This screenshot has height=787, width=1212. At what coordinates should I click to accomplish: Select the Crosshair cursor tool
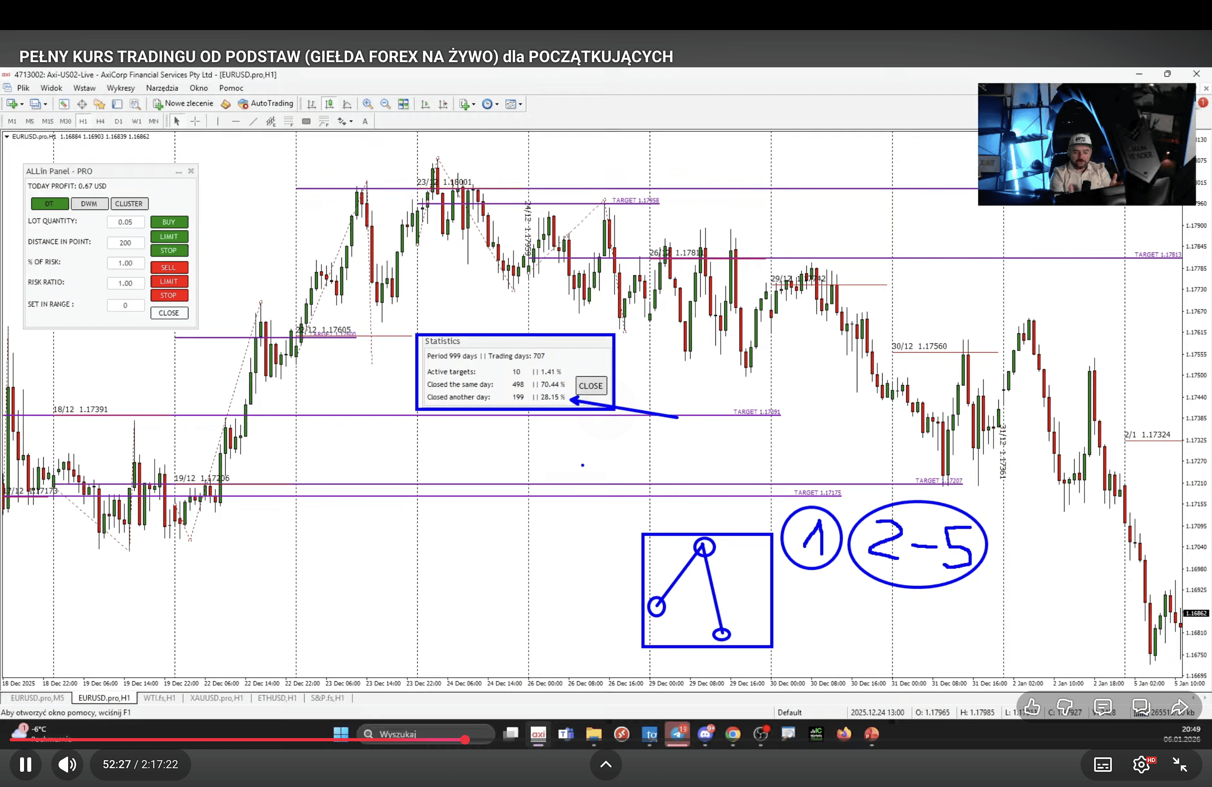(x=195, y=121)
